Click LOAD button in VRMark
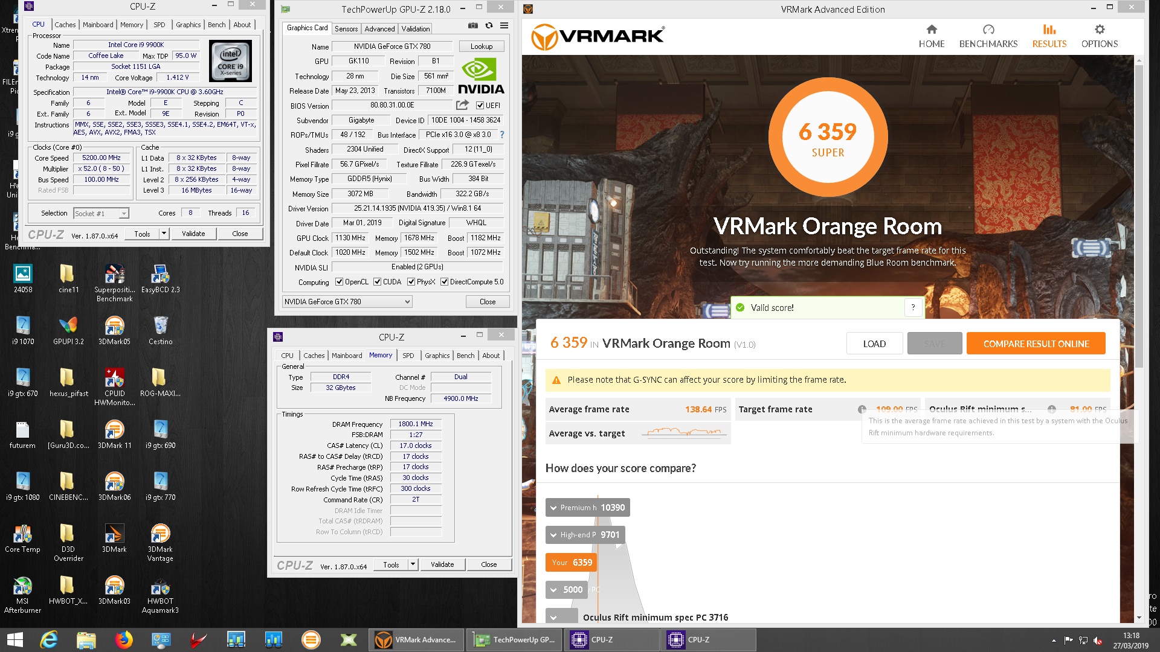This screenshot has height=652, width=1160. [x=874, y=344]
